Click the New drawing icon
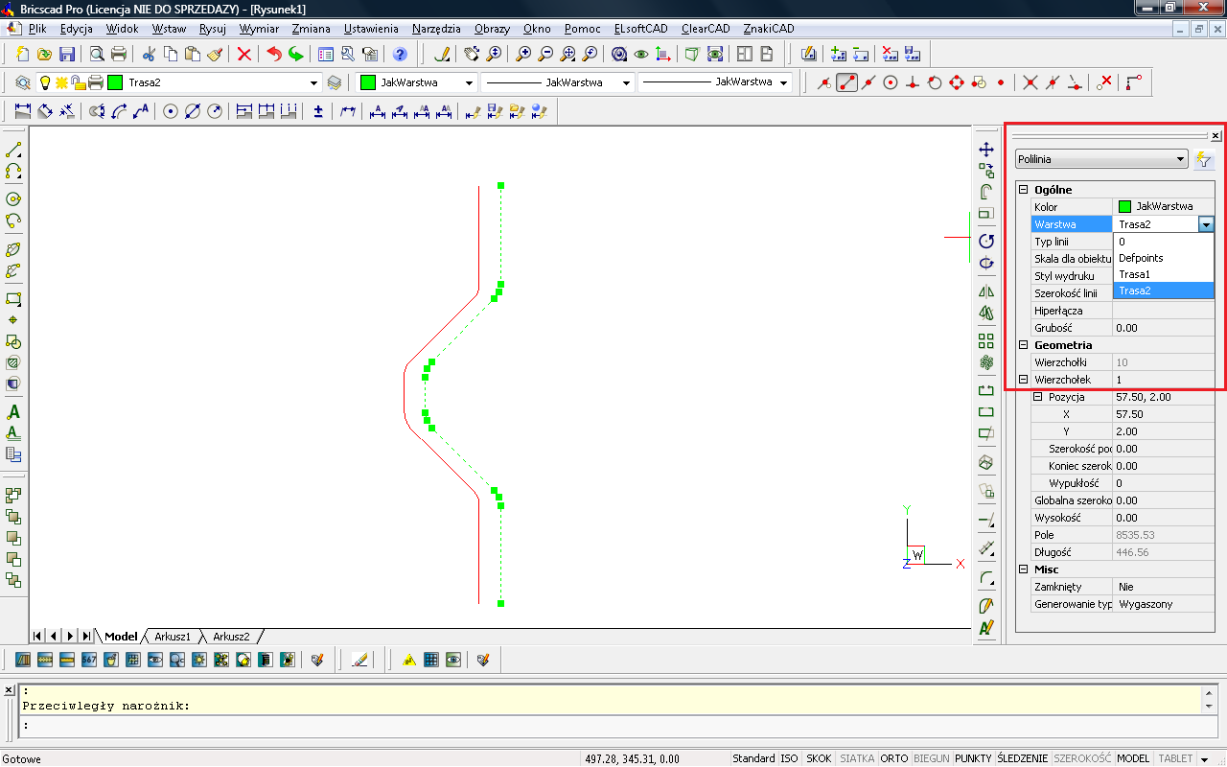The height and width of the screenshot is (767, 1227). 23,54
